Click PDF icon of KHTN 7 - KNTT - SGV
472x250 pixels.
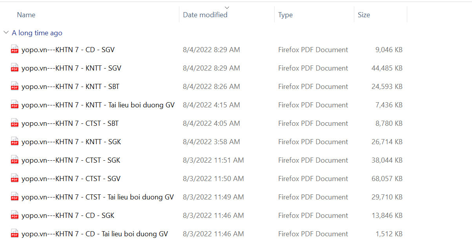coord(15,68)
